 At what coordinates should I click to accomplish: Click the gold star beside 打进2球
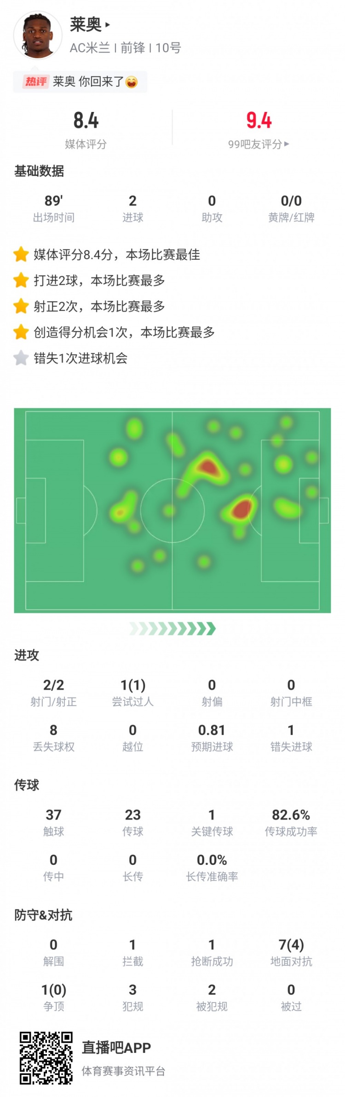(x=21, y=280)
